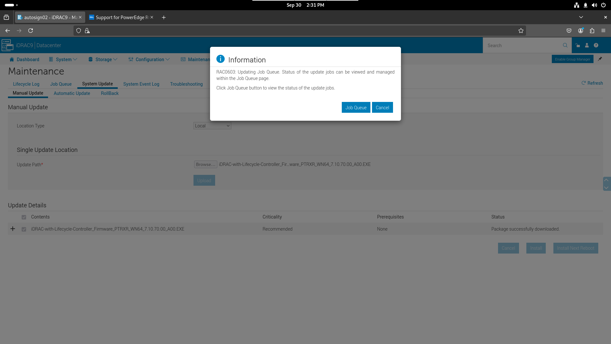Image resolution: width=611 pixels, height=344 pixels.
Task: Open the Maintenance menu
Action: [195, 60]
